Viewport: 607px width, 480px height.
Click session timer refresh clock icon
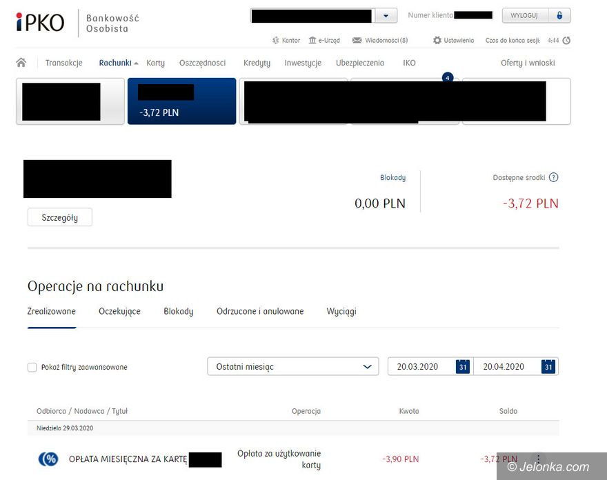566,40
